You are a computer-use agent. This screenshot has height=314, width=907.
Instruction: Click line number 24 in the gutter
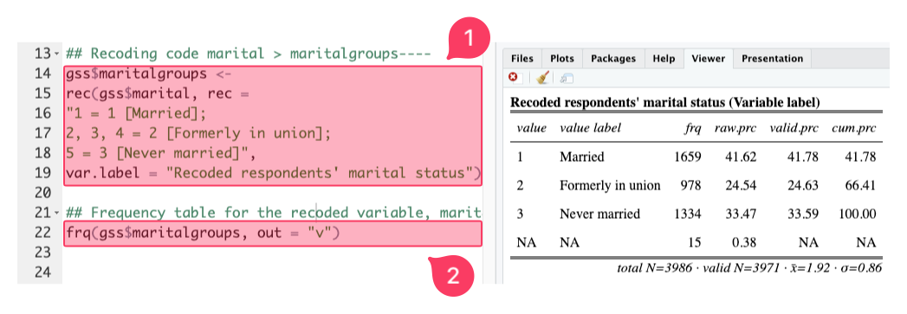click(x=42, y=272)
